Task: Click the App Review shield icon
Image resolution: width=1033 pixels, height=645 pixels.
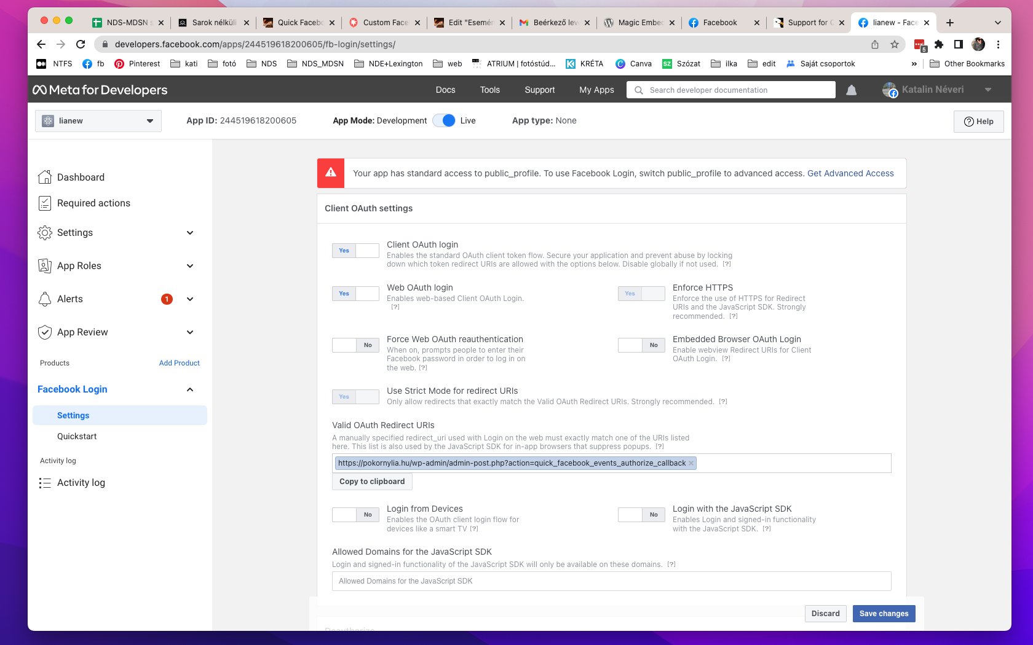Action: (45, 332)
